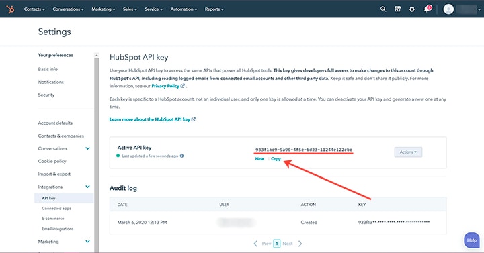The width and height of the screenshot is (484, 253).
Task: Open the search magnifier icon
Action: pos(383,9)
